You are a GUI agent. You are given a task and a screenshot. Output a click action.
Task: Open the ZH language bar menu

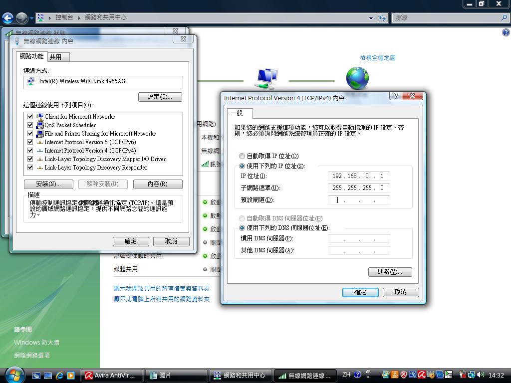coord(345,375)
